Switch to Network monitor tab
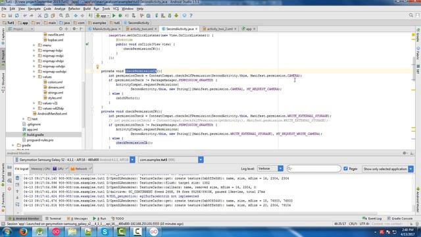 pyautogui.click(x=81, y=169)
